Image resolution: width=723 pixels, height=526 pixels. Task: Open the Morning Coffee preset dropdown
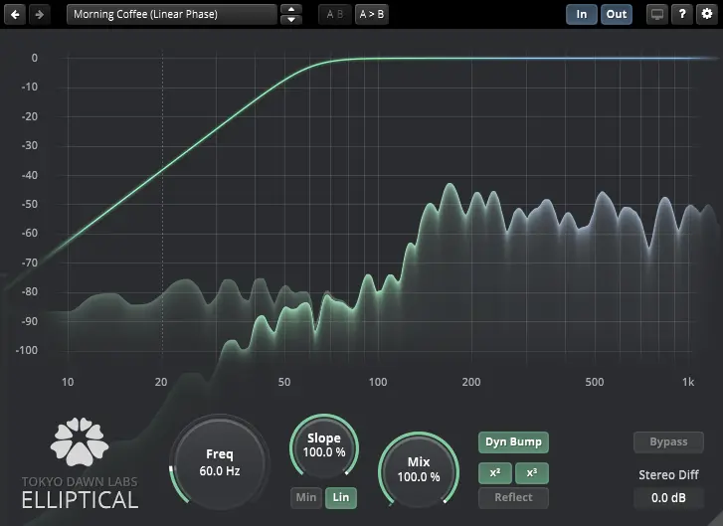171,14
